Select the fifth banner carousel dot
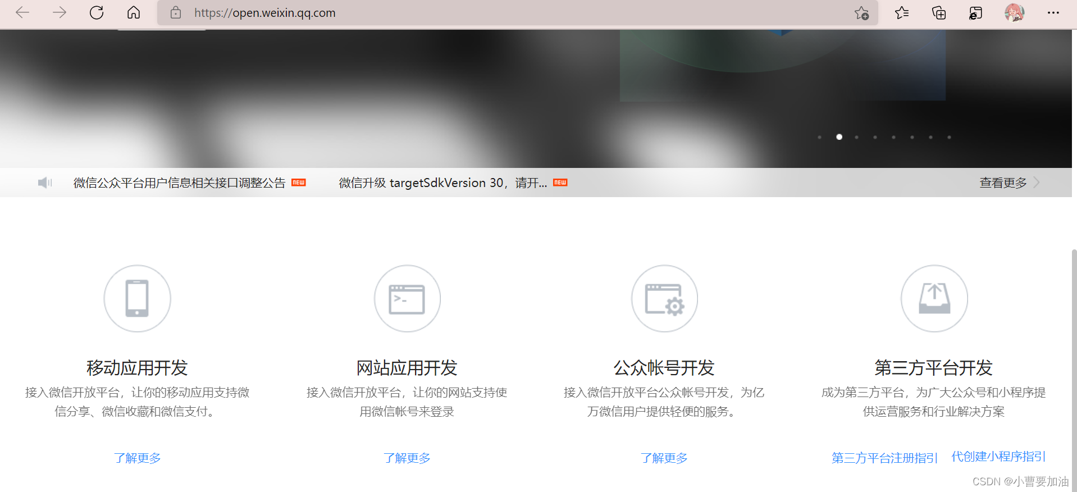The height and width of the screenshot is (492, 1077). point(893,137)
